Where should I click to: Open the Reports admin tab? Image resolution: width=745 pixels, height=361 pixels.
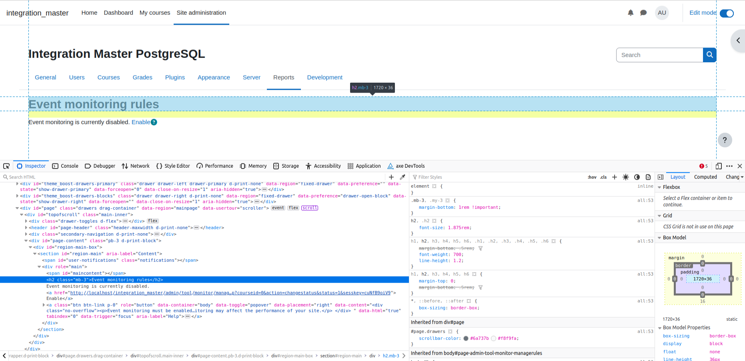coord(284,77)
